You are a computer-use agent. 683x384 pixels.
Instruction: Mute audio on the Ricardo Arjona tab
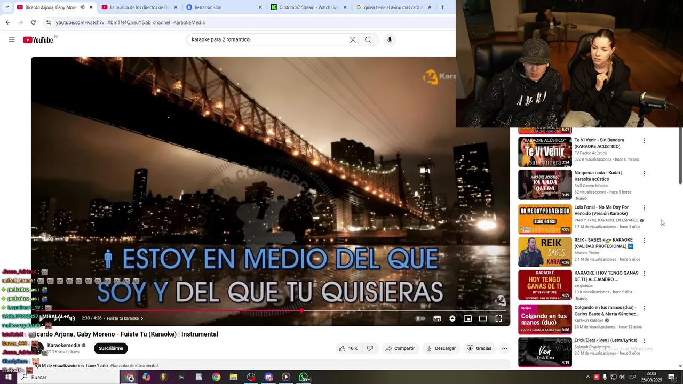pyautogui.click(x=82, y=7)
